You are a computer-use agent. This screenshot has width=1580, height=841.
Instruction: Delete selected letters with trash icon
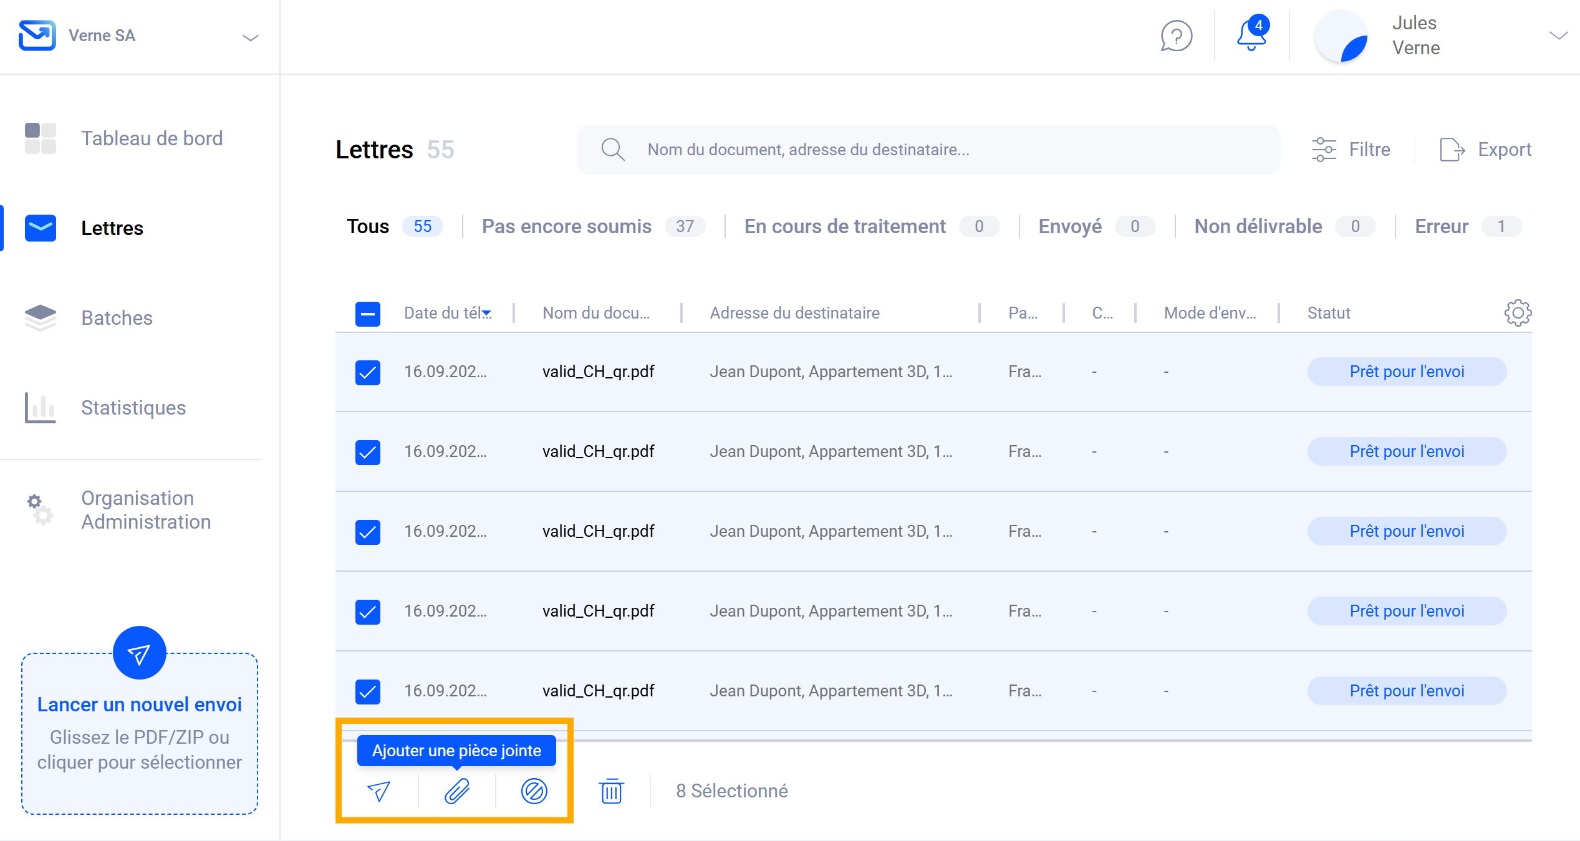611,791
